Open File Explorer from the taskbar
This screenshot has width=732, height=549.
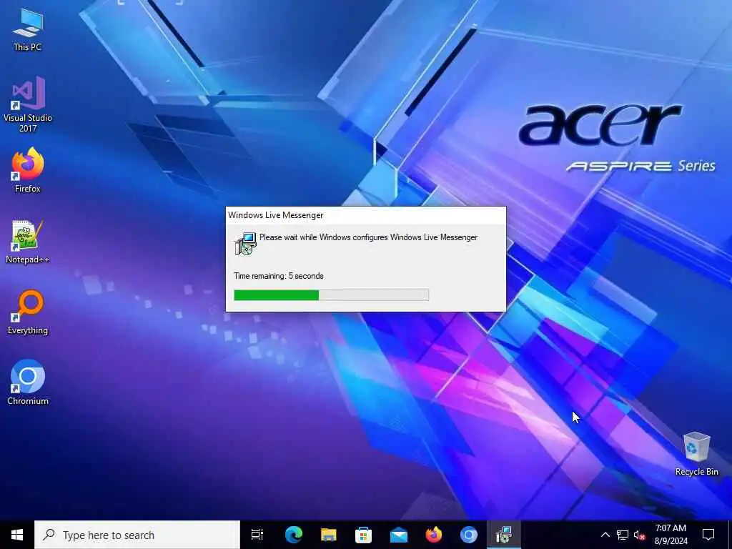(x=329, y=535)
